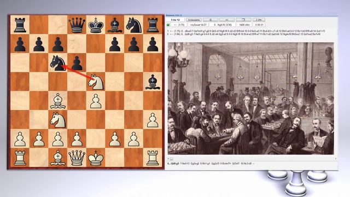Select the black pawn on a7
Viewport: 350px width, 197px height.
click(20, 44)
